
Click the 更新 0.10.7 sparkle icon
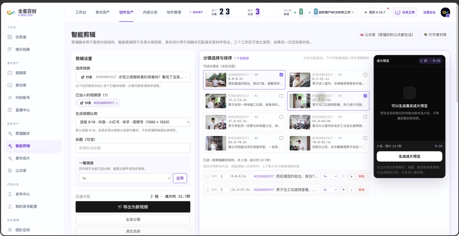[365, 12]
